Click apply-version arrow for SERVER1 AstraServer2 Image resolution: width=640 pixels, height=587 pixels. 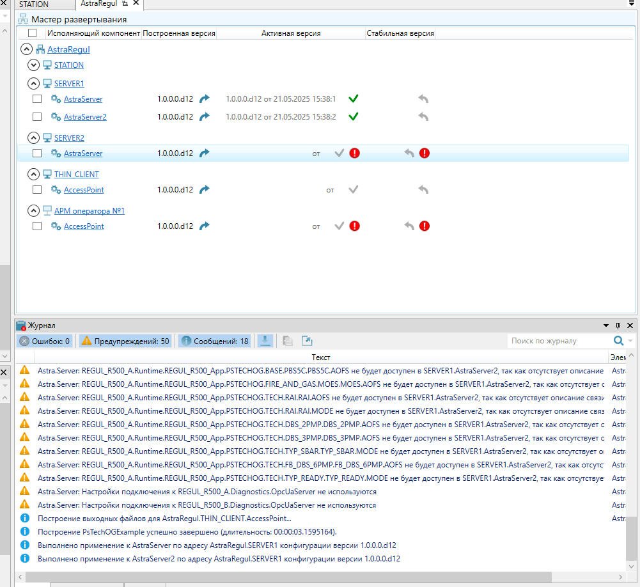pos(204,117)
